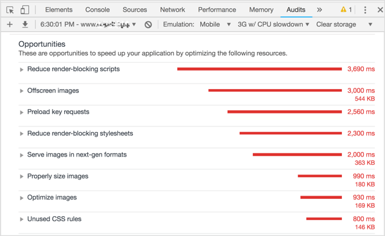Click the 169 KB savings value
385x236 pixels.
coord(364,206)
